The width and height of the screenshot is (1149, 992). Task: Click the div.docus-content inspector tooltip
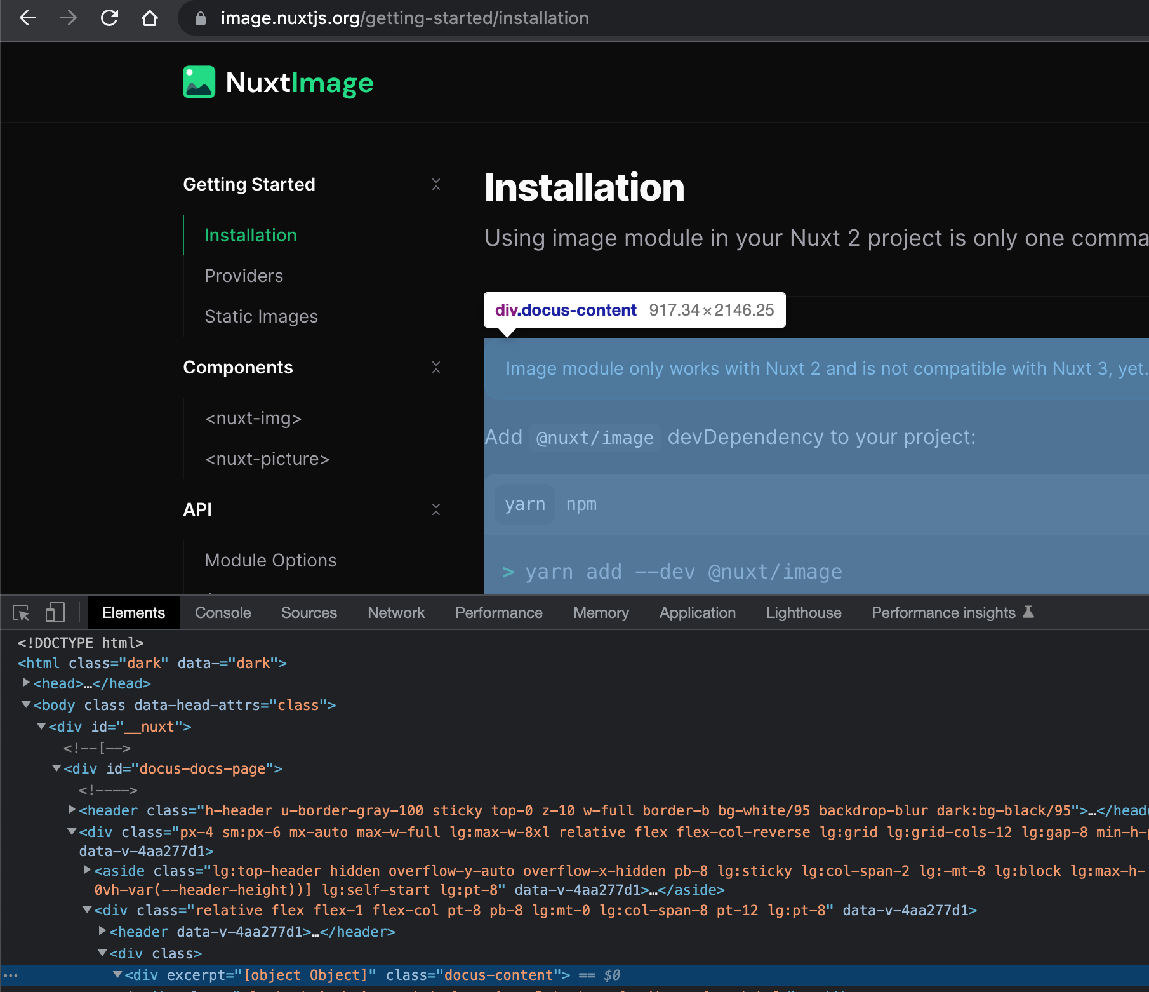(635, 310)
